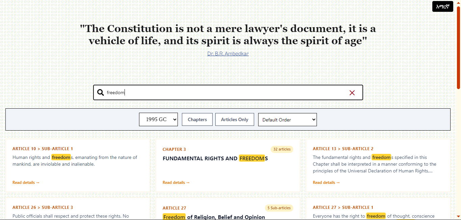
Task: Click the 'Human rights and freedoms' excerpt text
Action: click(75, 161)
